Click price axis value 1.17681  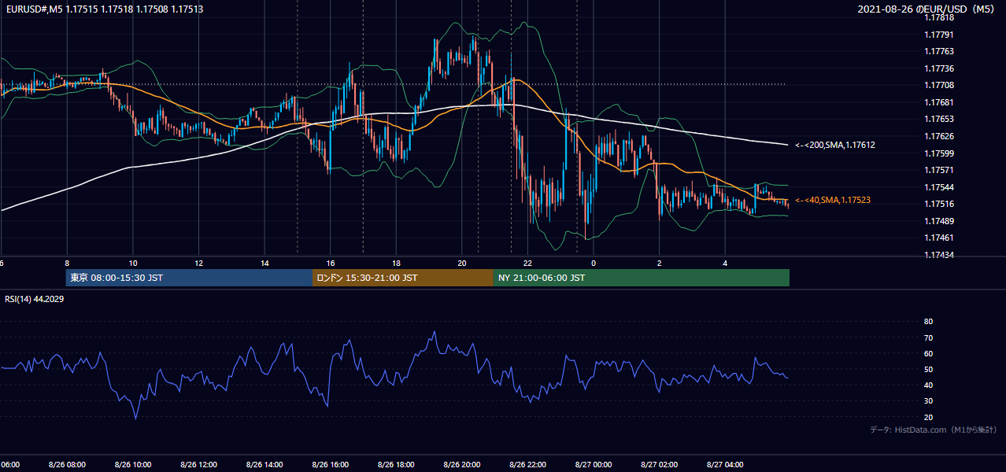pyautogui.click(x=938, y=102)
